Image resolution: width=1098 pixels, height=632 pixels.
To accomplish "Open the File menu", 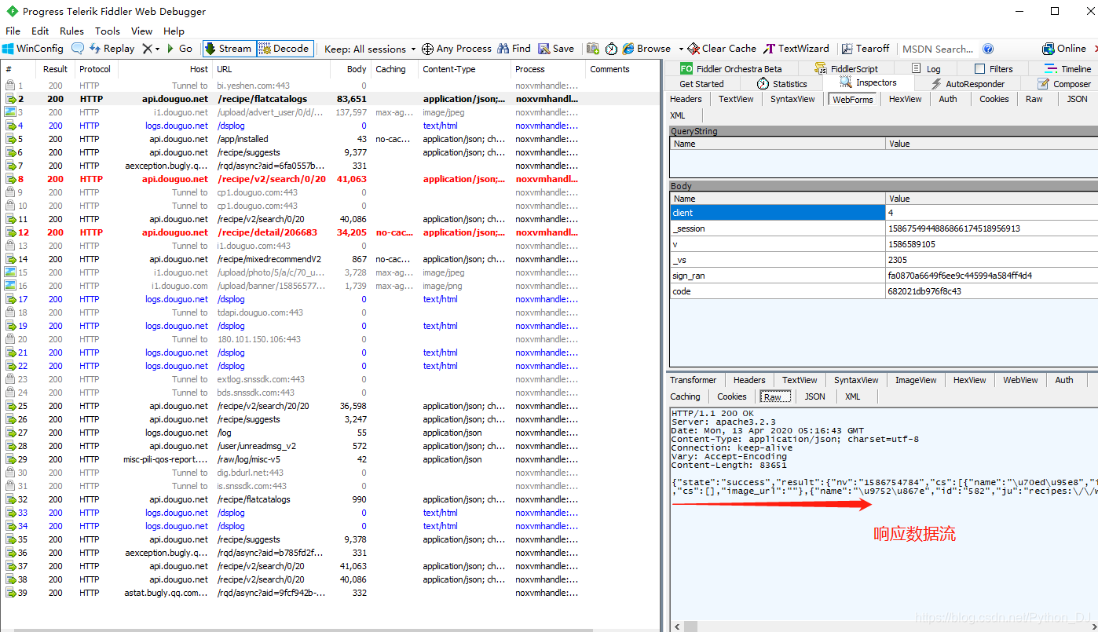I will (x=13, y=31).
